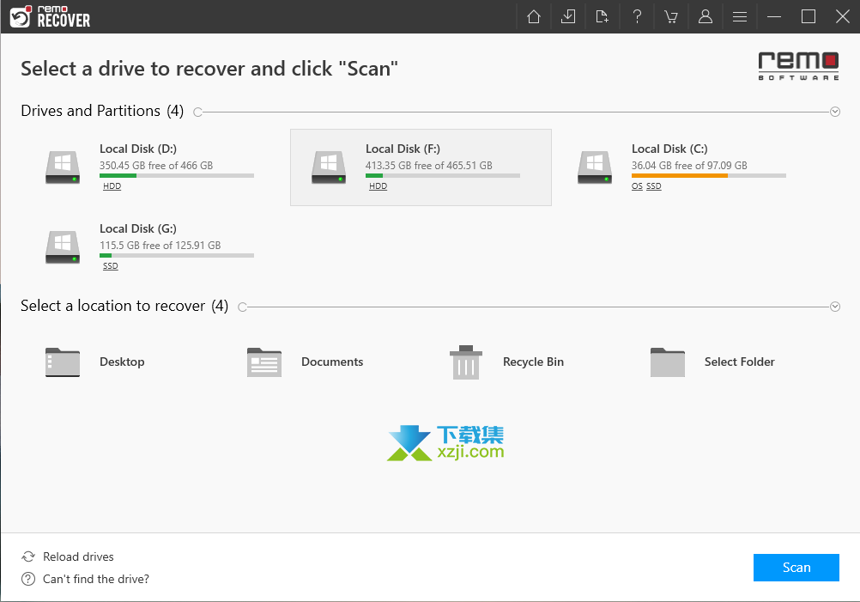The image size is (860, 602).
Task: Collapse the Drives and Partitions section
Action: [x=835, y=112]
